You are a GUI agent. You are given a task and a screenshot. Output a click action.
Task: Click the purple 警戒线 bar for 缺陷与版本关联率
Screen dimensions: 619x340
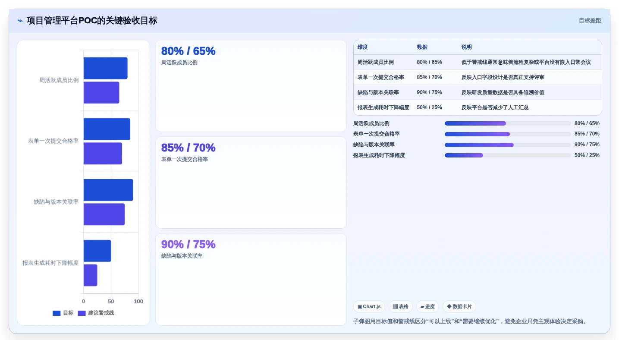104,214
